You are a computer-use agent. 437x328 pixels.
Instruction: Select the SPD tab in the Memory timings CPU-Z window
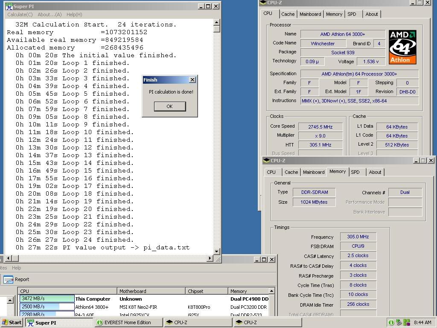point(355,172)
